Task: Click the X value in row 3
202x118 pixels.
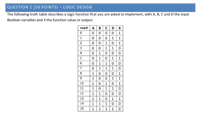Action: (120, 48)
